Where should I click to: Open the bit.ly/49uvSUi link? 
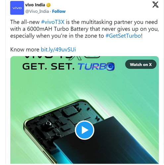click(58, 49)
